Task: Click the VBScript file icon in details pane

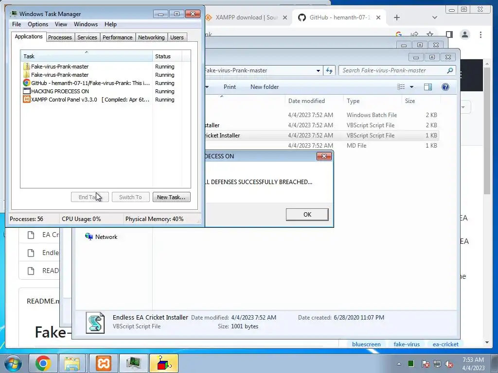Action: point(95,322)
